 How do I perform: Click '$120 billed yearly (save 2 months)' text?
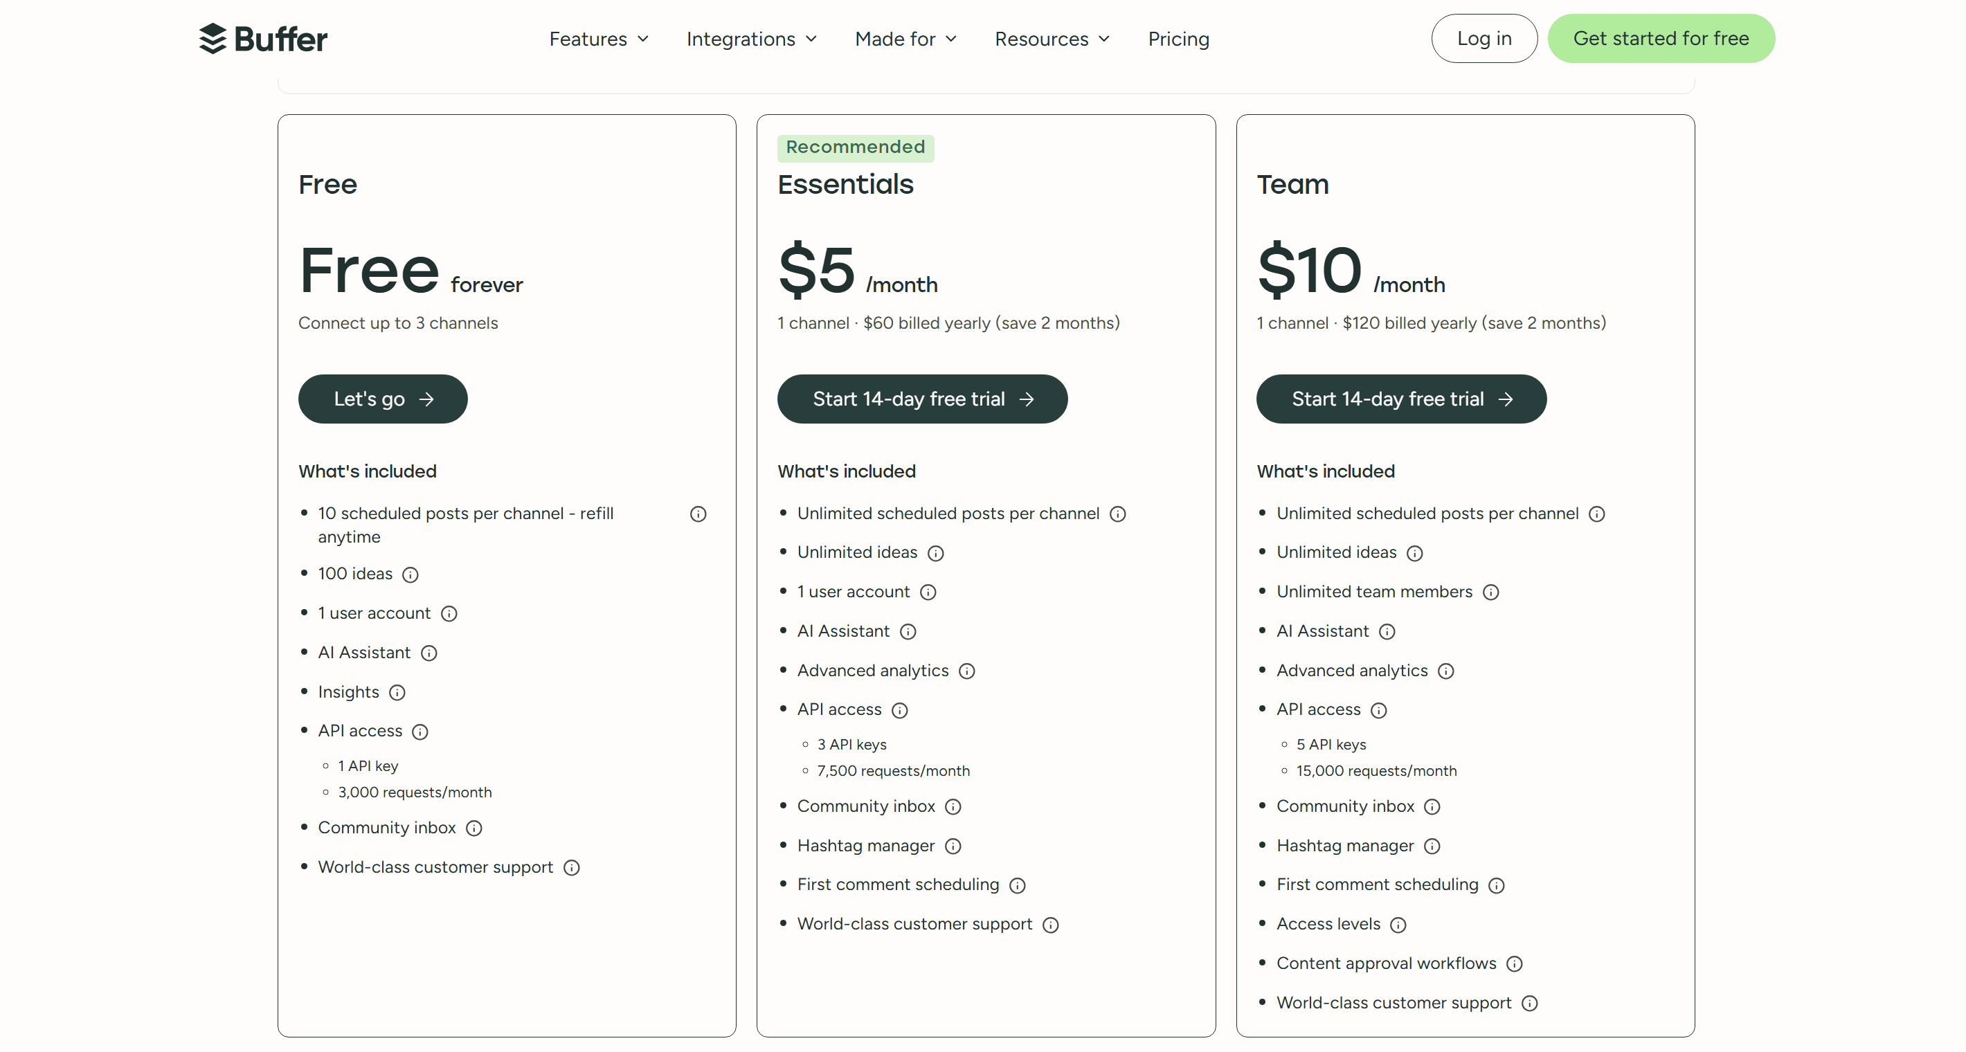pyautogui.click(x=1474, y=323)
